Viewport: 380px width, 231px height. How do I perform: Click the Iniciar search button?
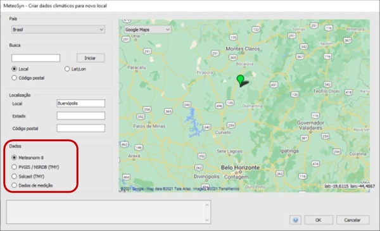[x=91, y=58]
